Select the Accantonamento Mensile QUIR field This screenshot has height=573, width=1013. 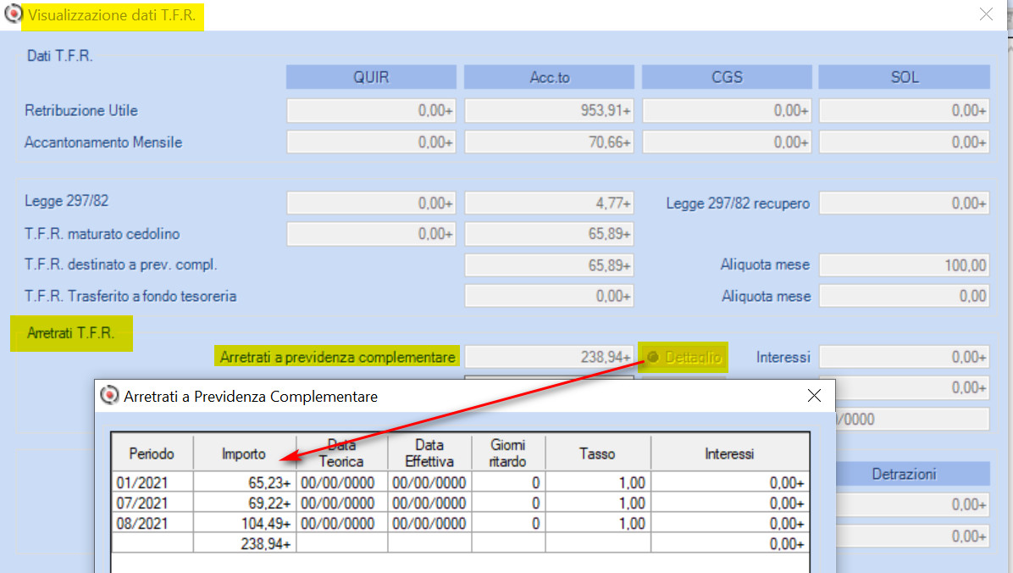coord(372,142)
